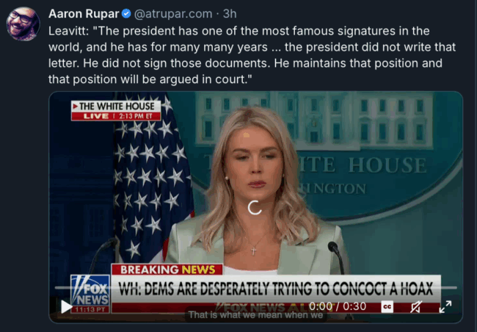Open the post via the 3h timestamp
The height and width of the screenshot is (332, 477).
point(230,14)
